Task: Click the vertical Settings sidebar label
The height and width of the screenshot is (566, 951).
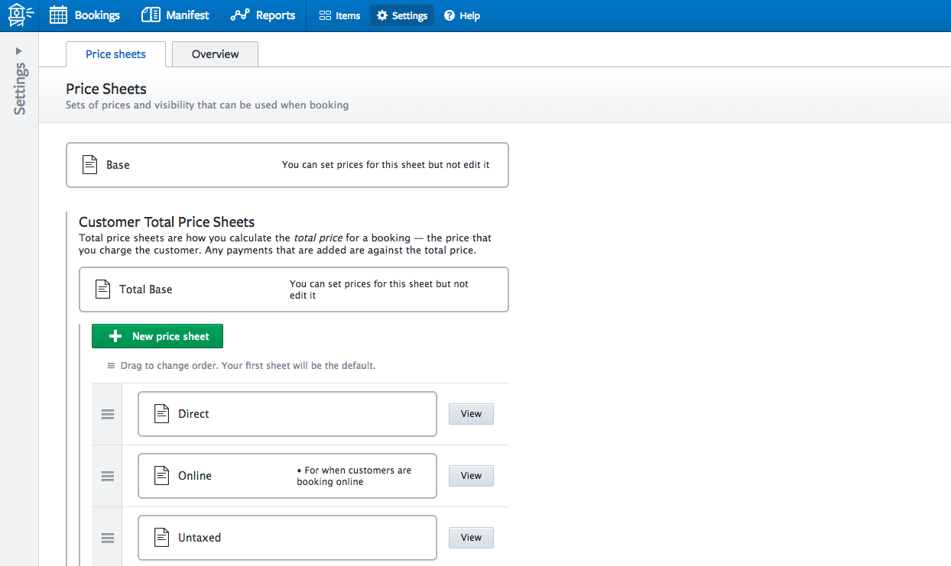Action: pyautogui.click(x=19, y=89)
